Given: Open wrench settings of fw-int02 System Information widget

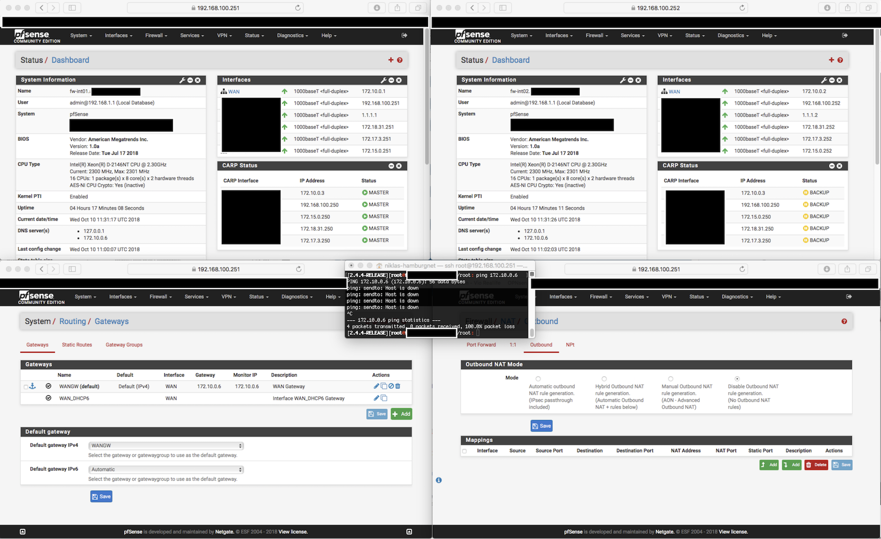Looking at the screenshot, I should [x=623, y=80].
